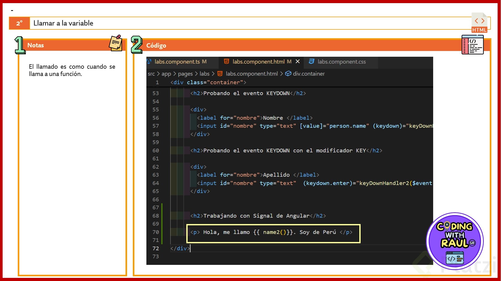Click line number 72 in the gutter

pyautogui.click(x=156, y=248)
